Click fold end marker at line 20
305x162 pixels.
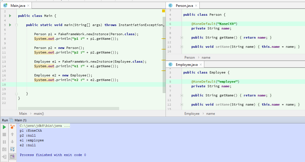pyautogui.click(x=17, y=94)
